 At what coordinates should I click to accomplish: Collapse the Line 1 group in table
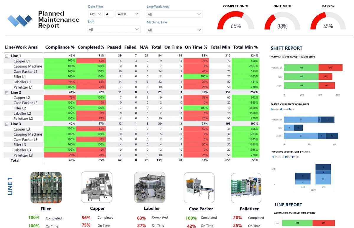tap(6, 56)
